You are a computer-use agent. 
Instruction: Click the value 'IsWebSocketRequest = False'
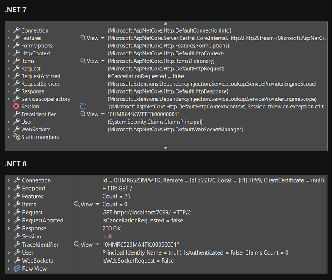(138, 261)
